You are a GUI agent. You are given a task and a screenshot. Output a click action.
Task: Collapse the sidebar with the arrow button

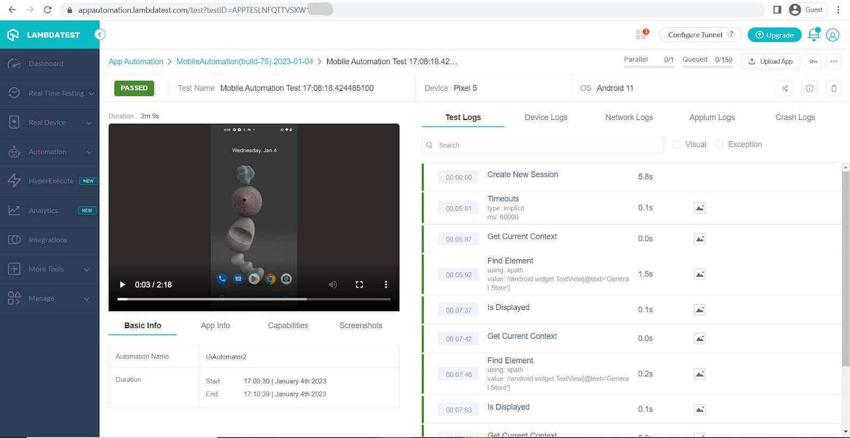tap(99, 35)
